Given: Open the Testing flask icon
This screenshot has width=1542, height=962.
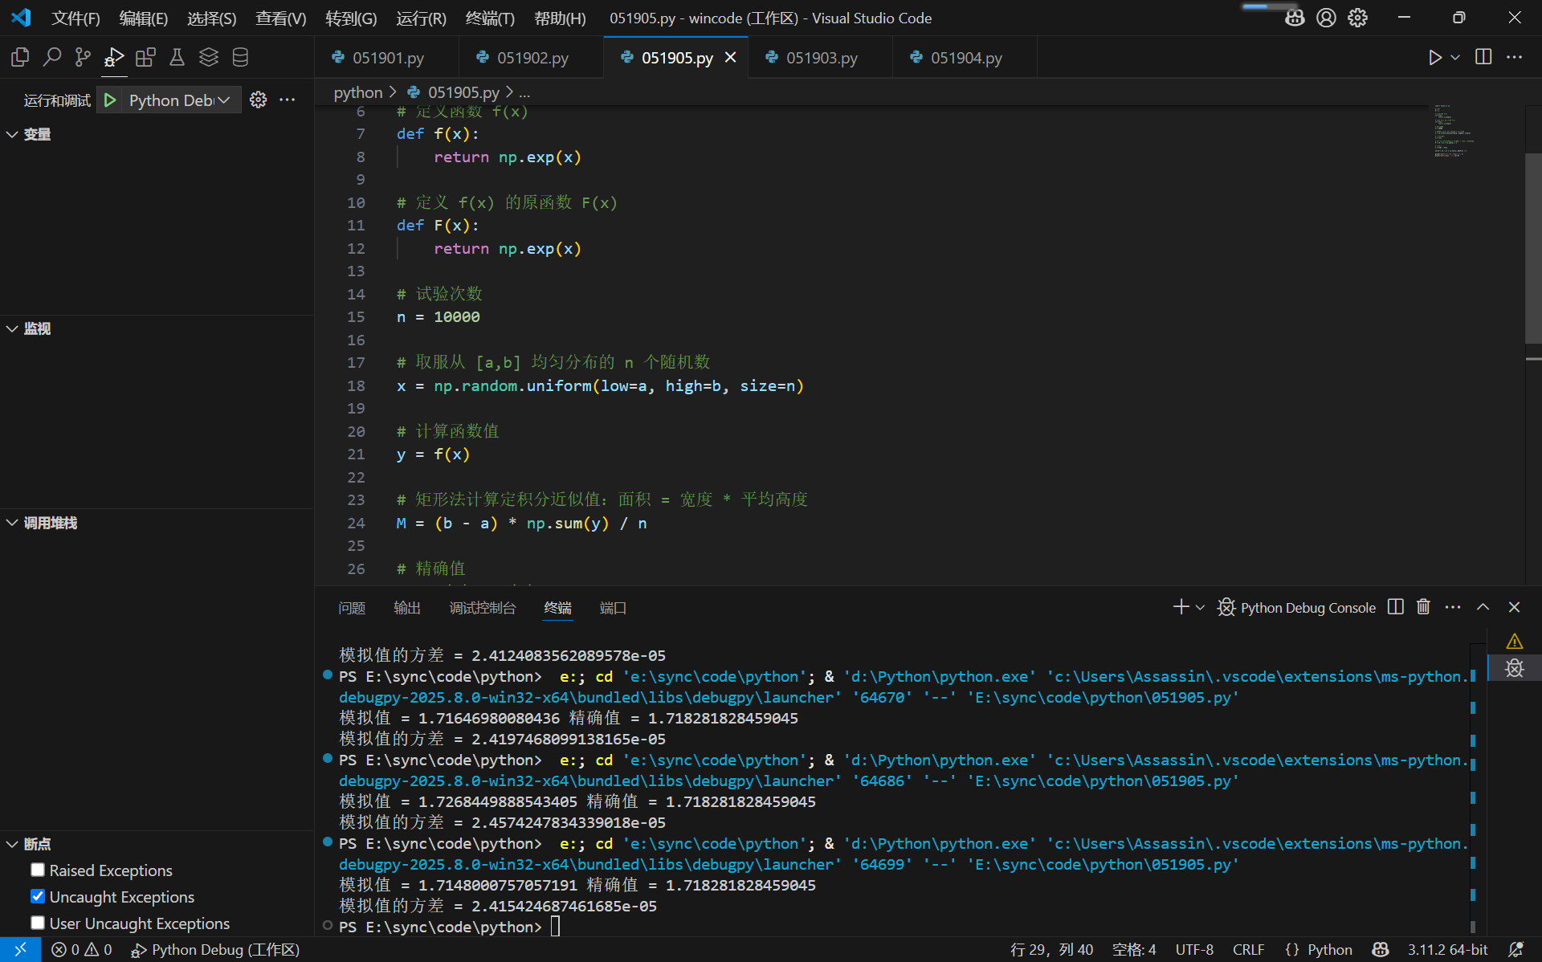Looking at the screenshot, I should (177, 57).
